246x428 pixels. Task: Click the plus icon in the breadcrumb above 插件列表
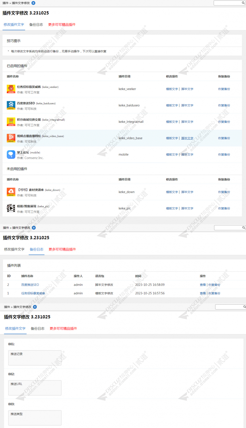(x=34, y=228)
